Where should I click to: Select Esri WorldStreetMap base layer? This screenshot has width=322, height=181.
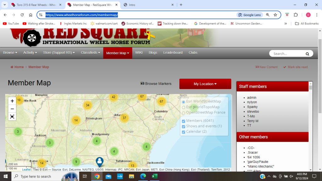(184, 102)
